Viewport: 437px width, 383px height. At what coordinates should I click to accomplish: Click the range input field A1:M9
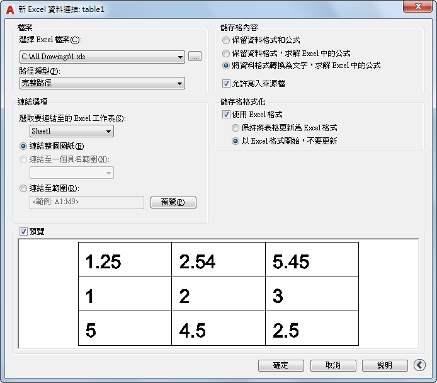click(87, 202)
